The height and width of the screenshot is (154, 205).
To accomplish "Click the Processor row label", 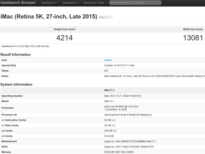I will (7, 108).
